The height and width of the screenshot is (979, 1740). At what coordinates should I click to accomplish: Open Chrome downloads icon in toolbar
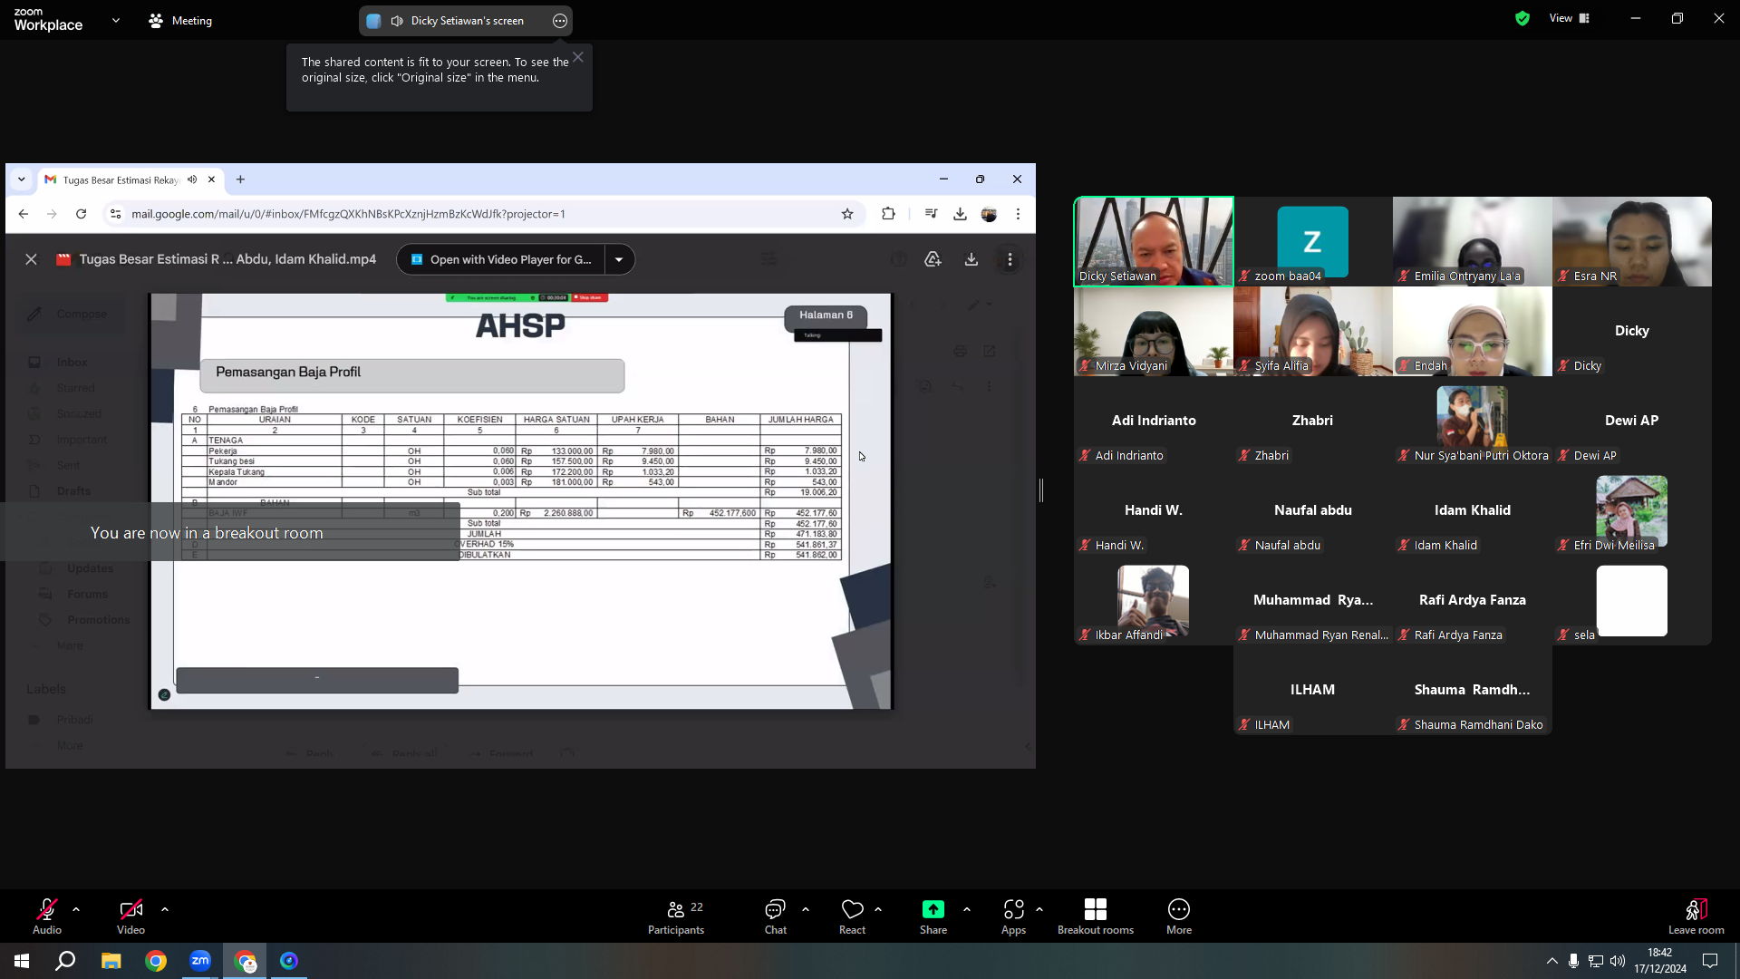[x=960, y=214]
